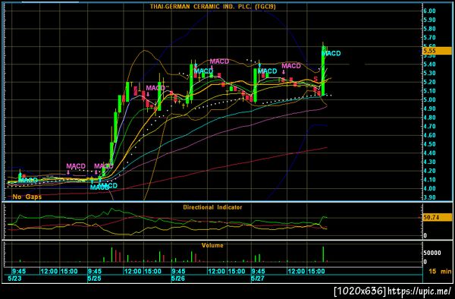The width and height of the screenshot is (455, 299).
Task: Click the 12:00 time label of the 5/27 session
Action: [297, 272]
